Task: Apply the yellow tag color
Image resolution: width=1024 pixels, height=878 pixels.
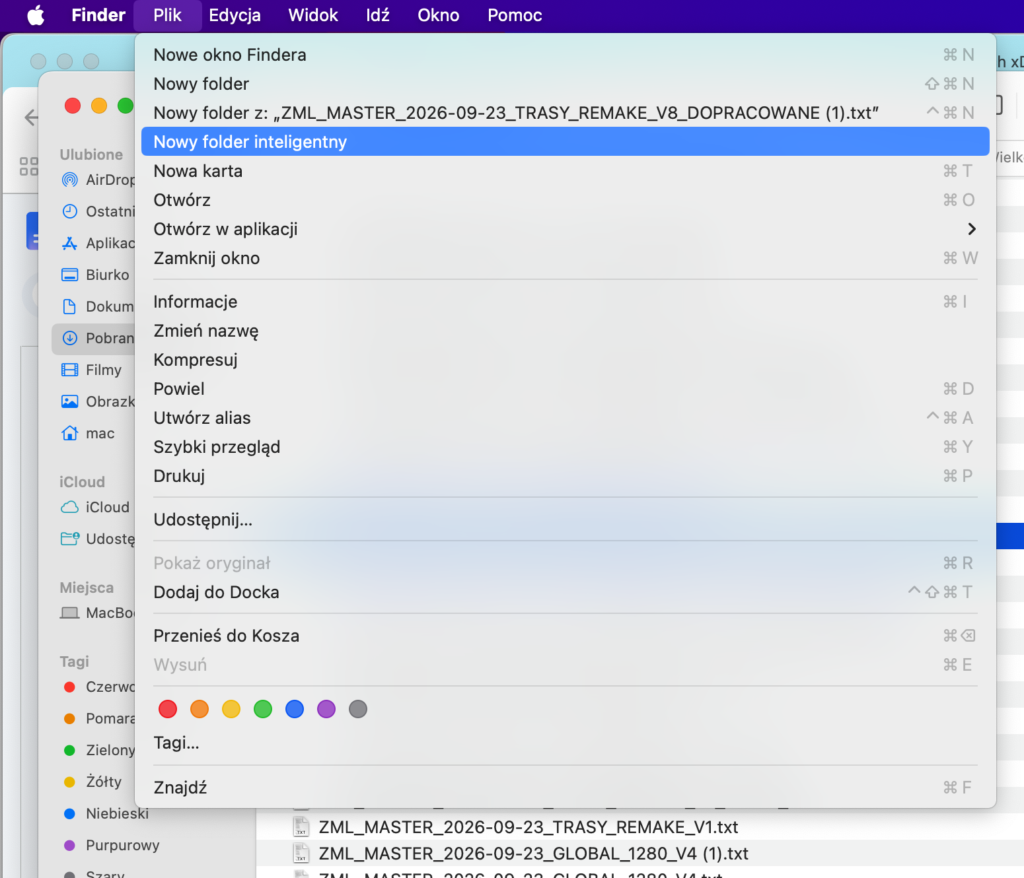Action: pyautogui.click(x=231, y=709)
